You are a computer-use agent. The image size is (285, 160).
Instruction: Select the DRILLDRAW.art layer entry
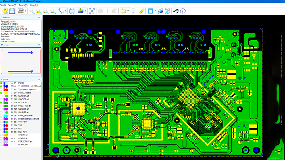click(25, 142)
